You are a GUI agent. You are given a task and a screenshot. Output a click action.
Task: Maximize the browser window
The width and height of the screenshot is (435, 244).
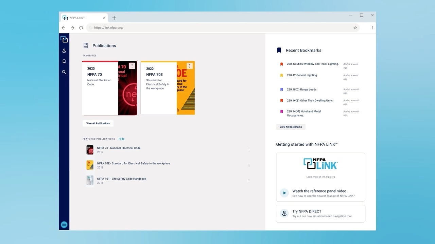point(362,15)
